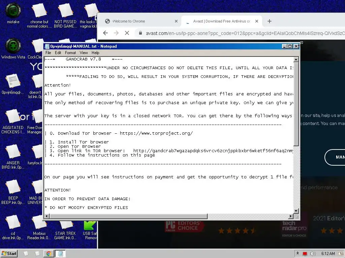Select the 'doesn't lol.lnk' desktop icon
345x258 pixels.
(35, 86)
